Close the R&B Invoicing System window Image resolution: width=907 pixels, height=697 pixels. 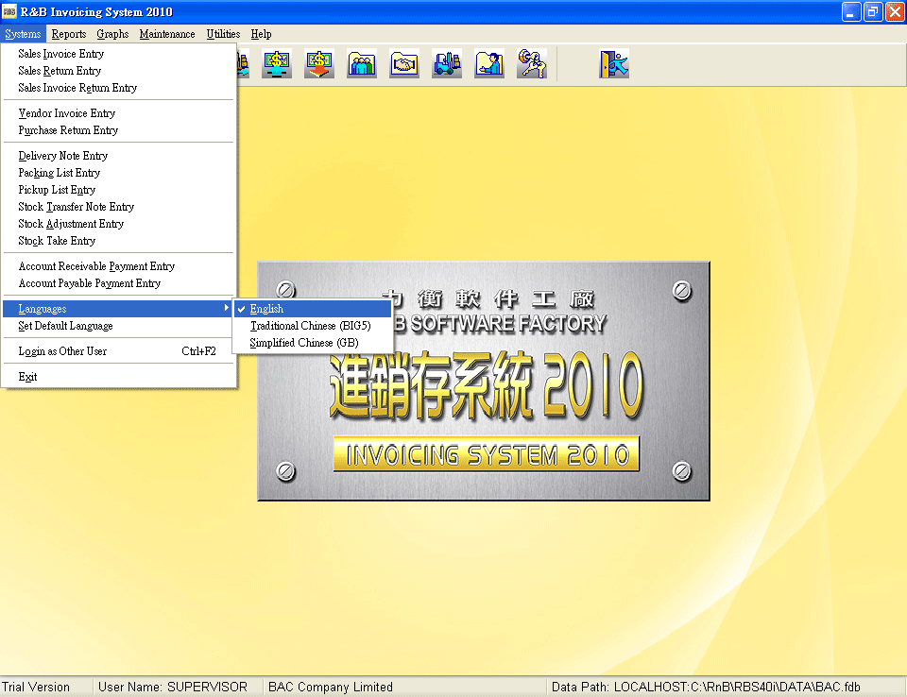tap(895, 12)
